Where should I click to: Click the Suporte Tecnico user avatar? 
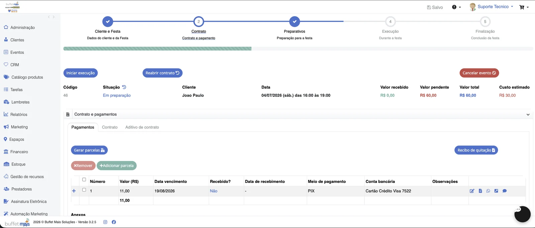[472, 7]
